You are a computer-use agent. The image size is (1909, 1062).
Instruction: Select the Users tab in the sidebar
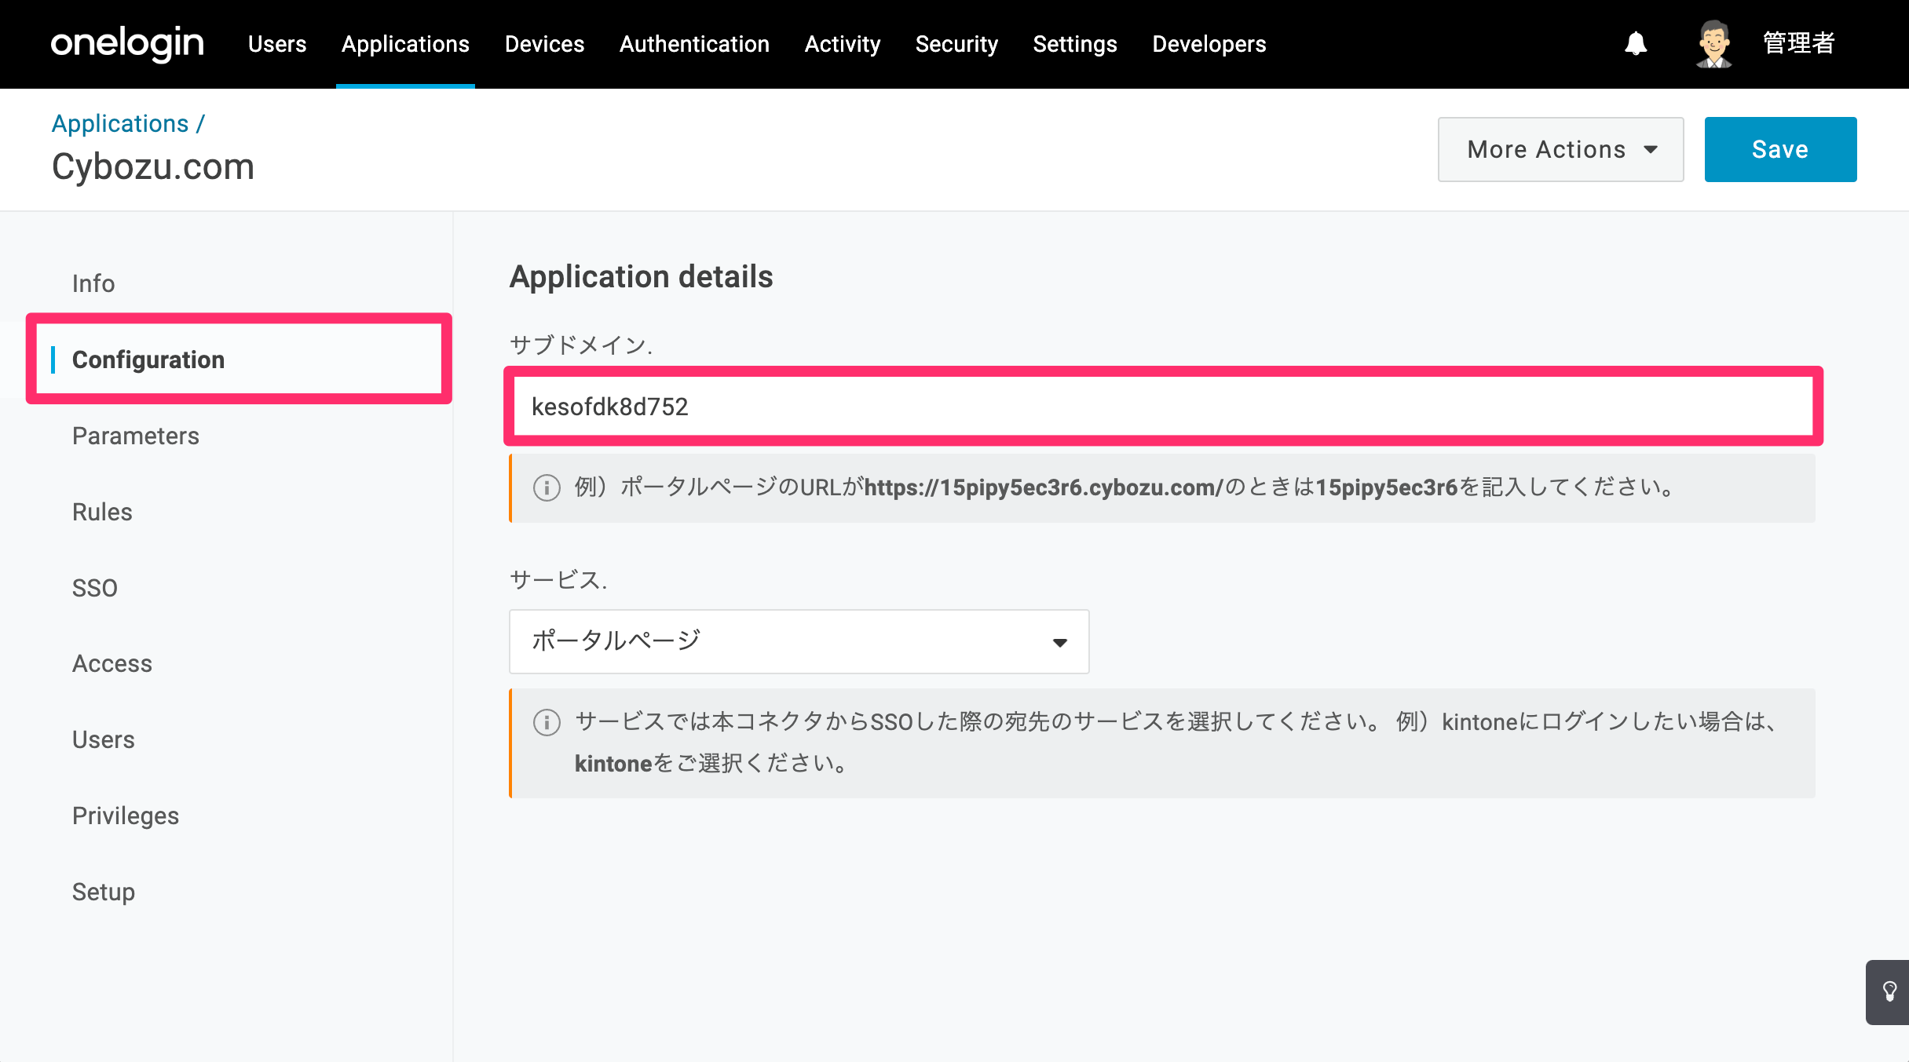tap(104, 740)
